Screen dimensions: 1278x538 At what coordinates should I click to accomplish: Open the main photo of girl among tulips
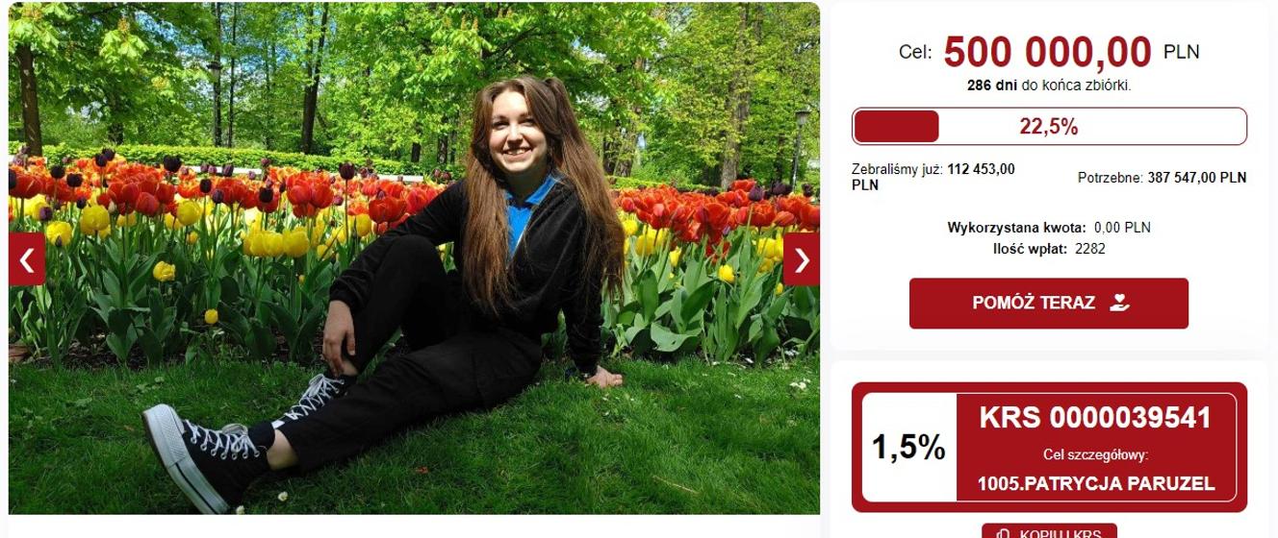click(414, 258)
